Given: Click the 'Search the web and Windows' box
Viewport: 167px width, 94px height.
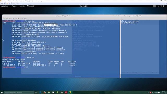Looking at the screenshot, I should pos(19,92).
